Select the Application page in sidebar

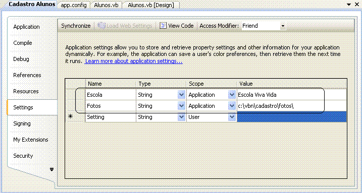[26, 27]
